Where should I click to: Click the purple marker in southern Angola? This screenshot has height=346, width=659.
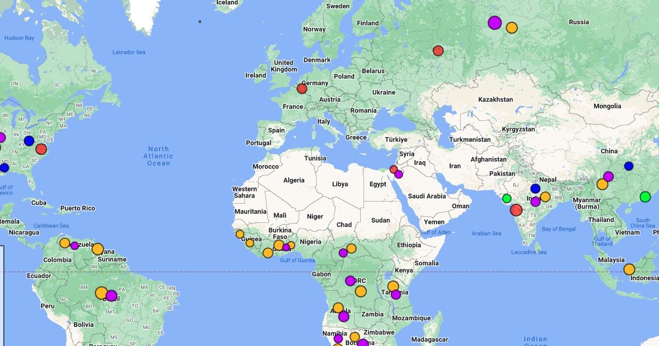point(344,316)
